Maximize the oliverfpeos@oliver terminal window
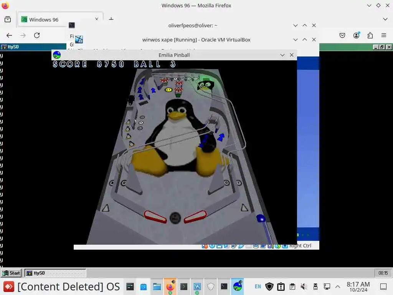 [304, 25]
